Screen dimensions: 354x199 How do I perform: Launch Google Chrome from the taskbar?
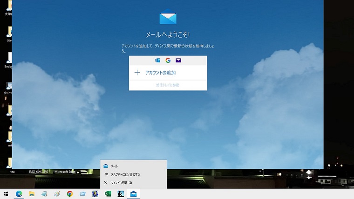pos(70,194)
